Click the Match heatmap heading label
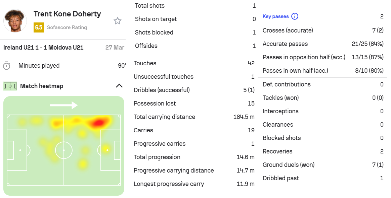Image resolution: width=391 pixels, height=198 pixels. 42,86
